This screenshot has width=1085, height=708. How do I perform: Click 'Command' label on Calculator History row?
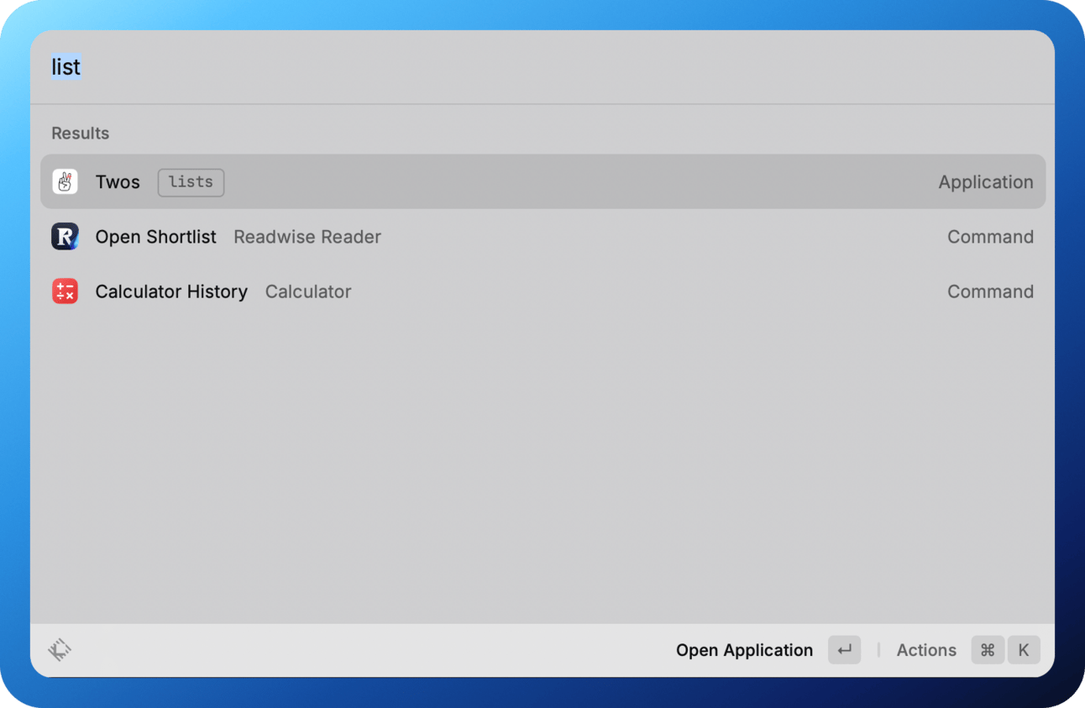click(990, 291)
